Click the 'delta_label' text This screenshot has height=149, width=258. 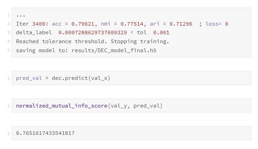(x=34, y=32)
